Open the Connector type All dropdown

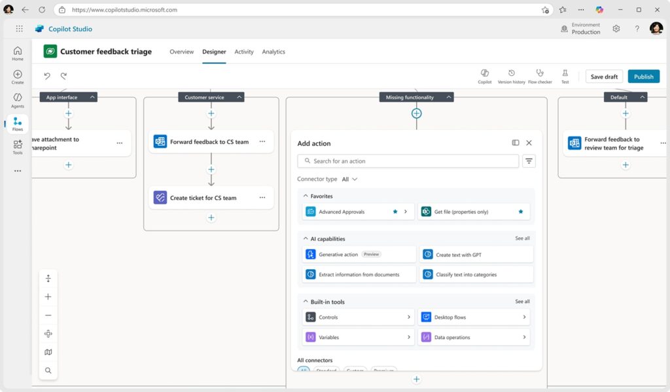tap(350, 178)
